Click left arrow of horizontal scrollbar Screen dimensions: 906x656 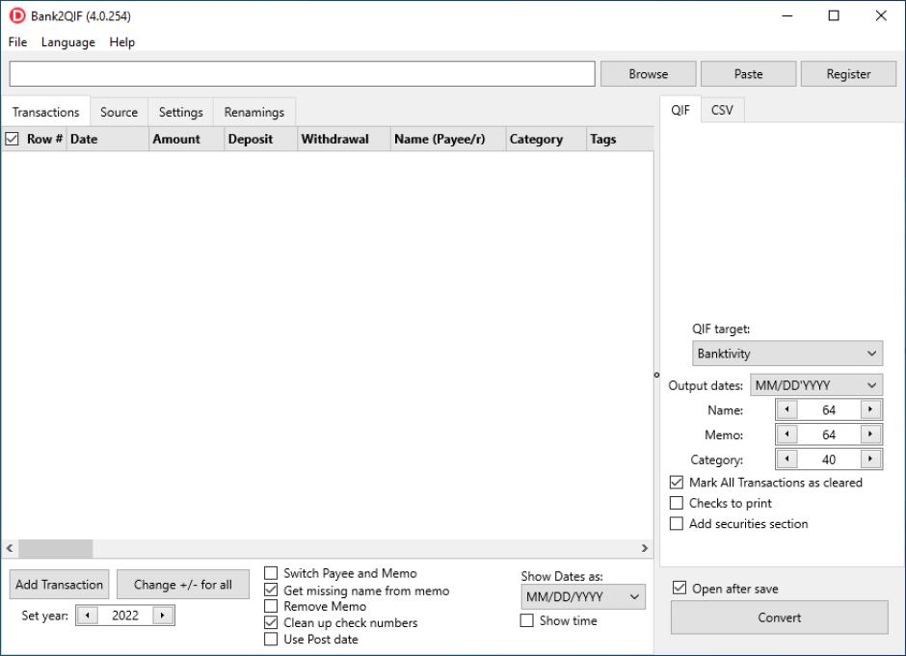[x=10, y=548]
